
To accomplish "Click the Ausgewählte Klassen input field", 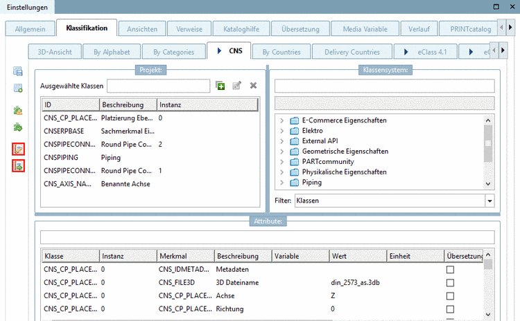I will 158,86.
